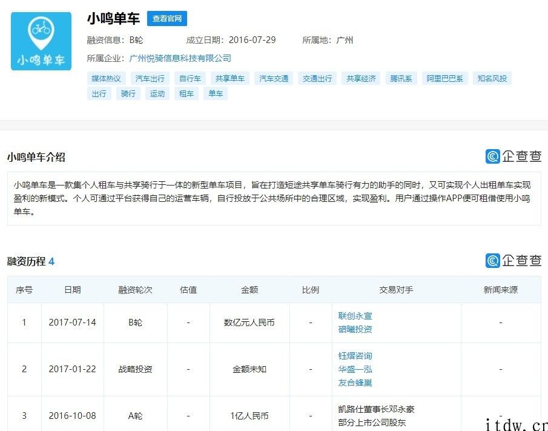Image resolution: width=548 pixels, height=431 pixels.
Task: Click the 比例 column header
Action: click(x=311, y=290)
